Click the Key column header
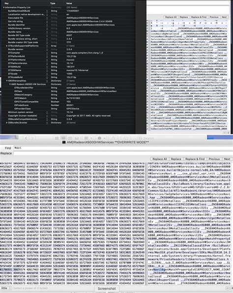Image resolution: width=233 pixels, height=293 pixels. 6,3
